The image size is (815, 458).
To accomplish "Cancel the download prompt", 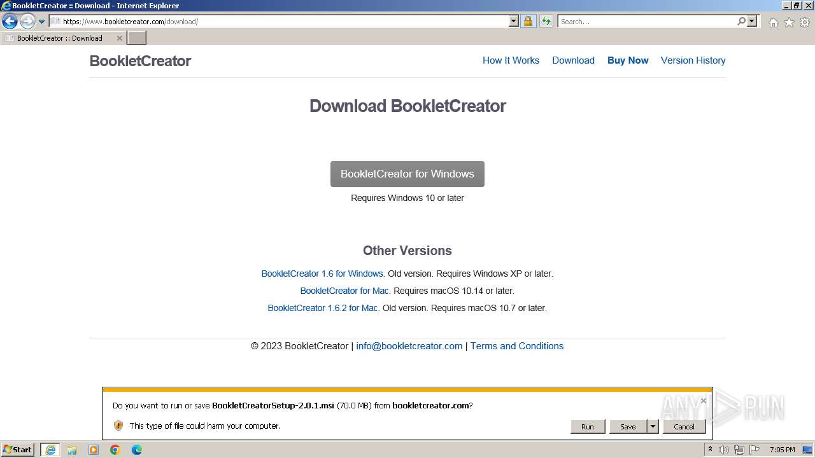I will tap(684, 427).
